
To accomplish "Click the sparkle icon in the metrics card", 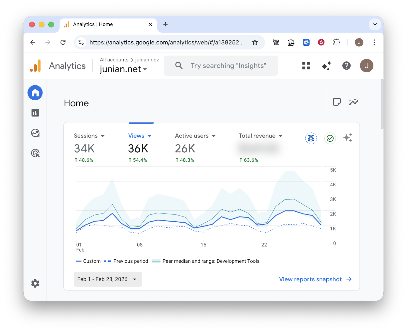I will coord(348,138).
